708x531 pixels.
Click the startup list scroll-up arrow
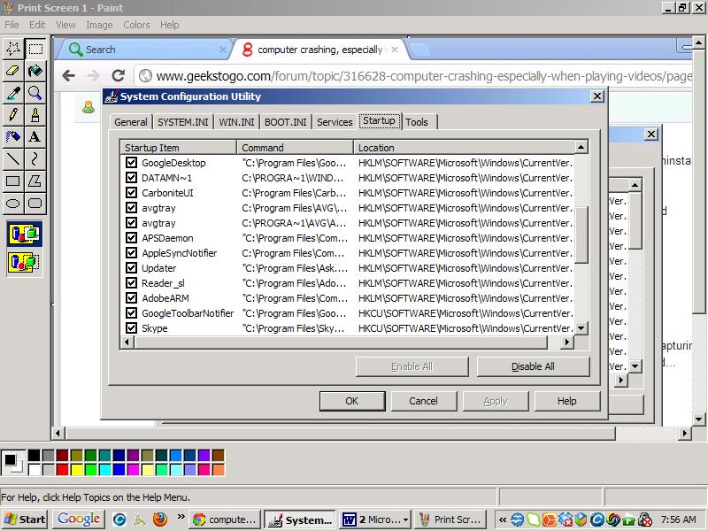point(581,147)
